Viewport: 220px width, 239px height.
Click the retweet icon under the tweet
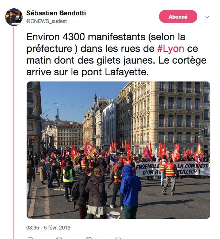[x=59, y=238]
